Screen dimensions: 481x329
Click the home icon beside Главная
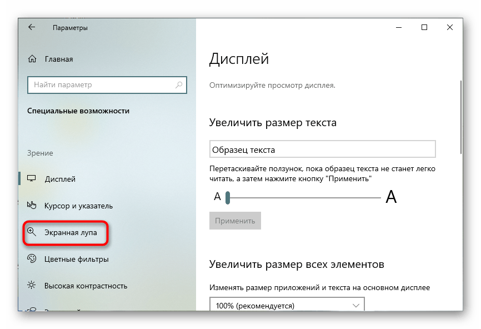[32, 59]
